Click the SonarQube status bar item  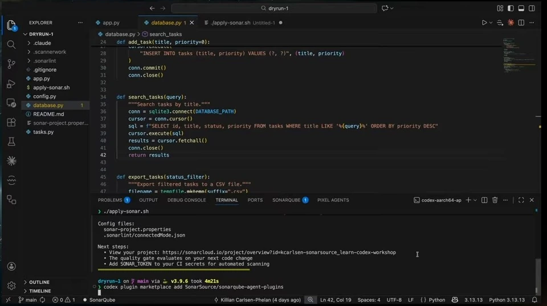coord(99,300)
